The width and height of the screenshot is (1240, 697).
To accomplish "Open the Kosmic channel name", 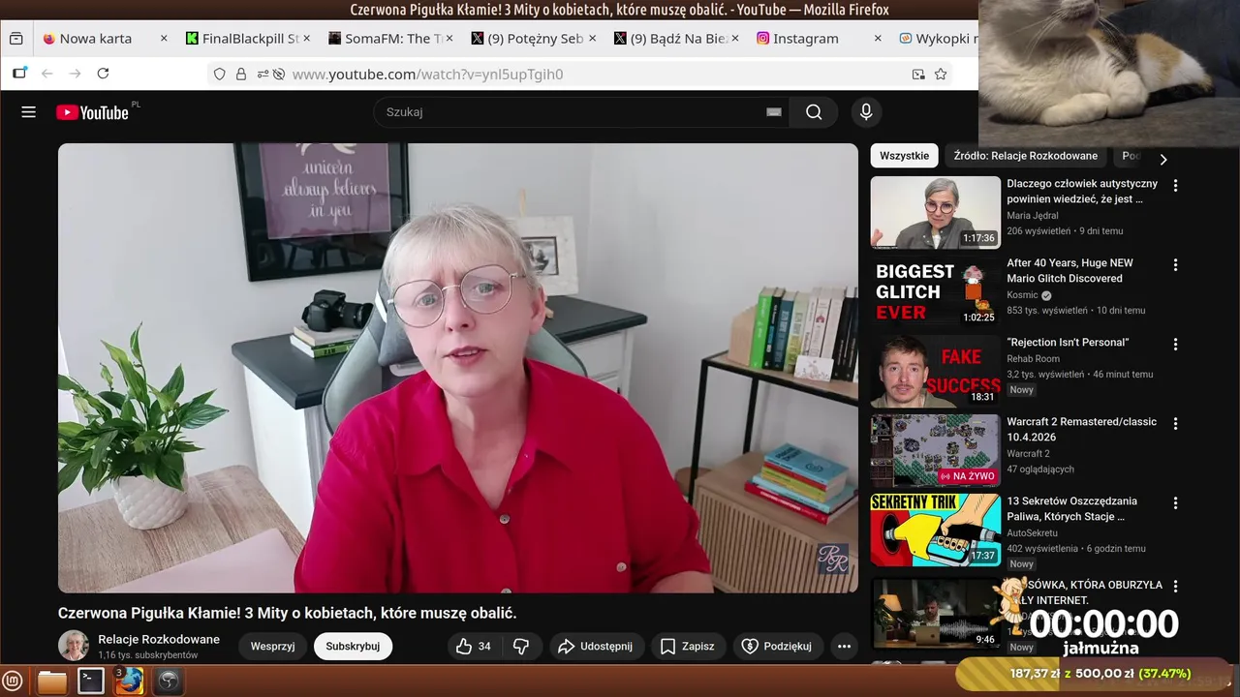I will click(1022, 295).
